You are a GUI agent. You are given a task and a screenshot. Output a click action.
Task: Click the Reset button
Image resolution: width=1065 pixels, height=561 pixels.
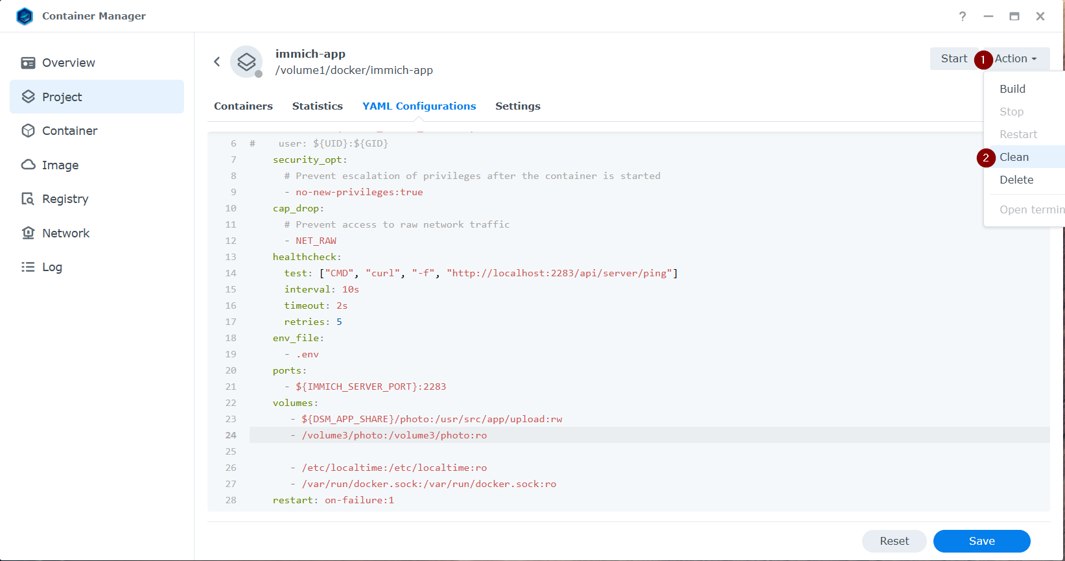click(x=894, y=541)
